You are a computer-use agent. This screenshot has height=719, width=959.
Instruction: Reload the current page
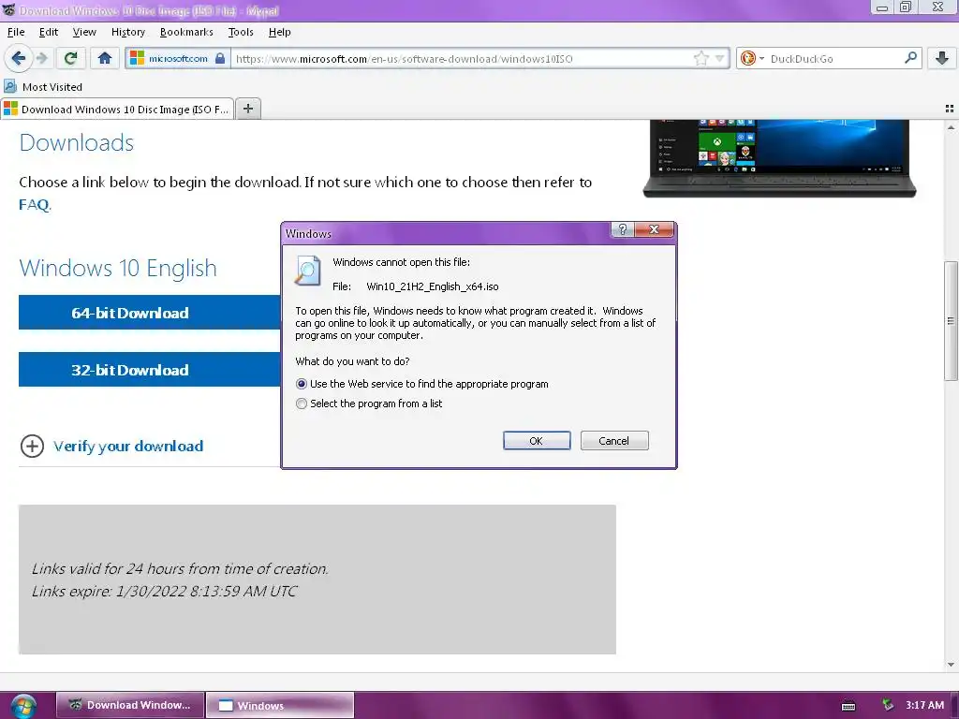tap(70, 59)
